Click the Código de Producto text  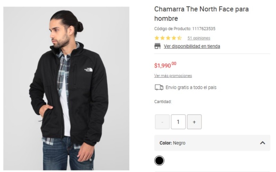185,29
